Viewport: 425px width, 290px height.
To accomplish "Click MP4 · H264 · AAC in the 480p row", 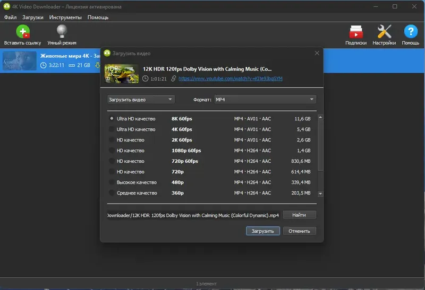I will tap(252, 182).
